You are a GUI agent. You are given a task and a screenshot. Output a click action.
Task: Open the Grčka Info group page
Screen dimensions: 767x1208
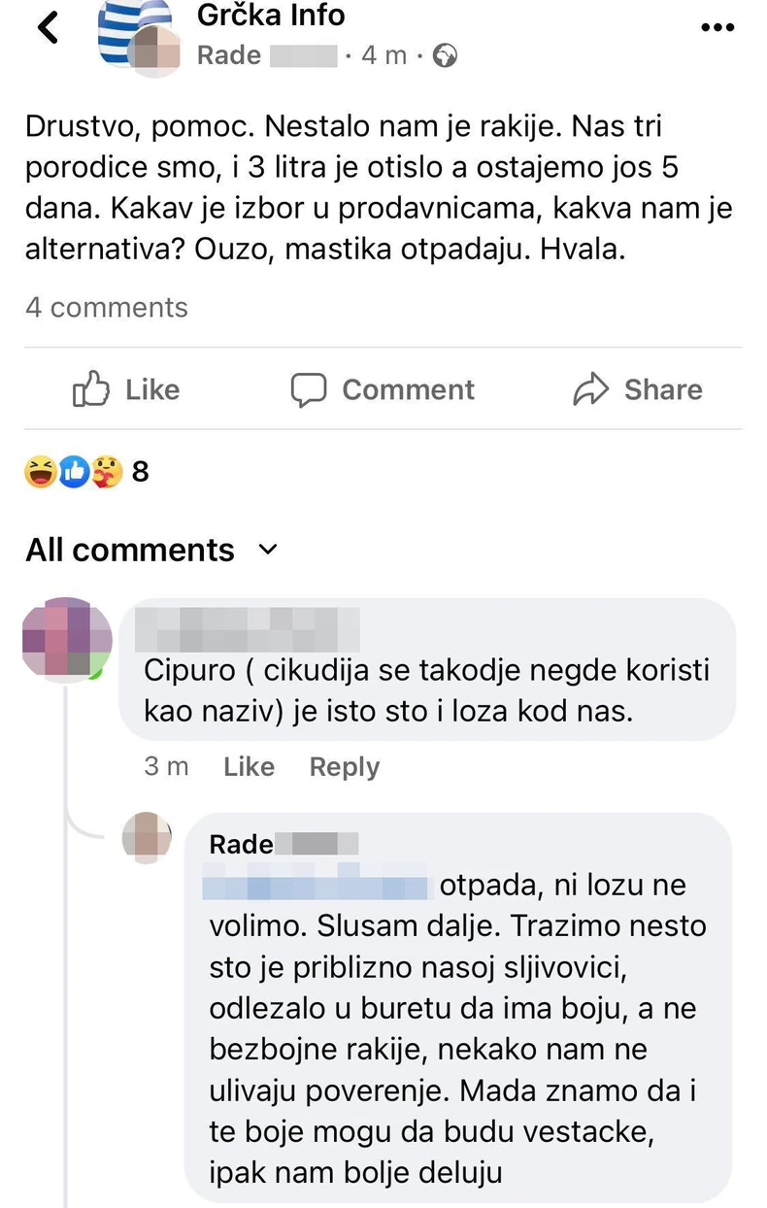coord(274,16)
